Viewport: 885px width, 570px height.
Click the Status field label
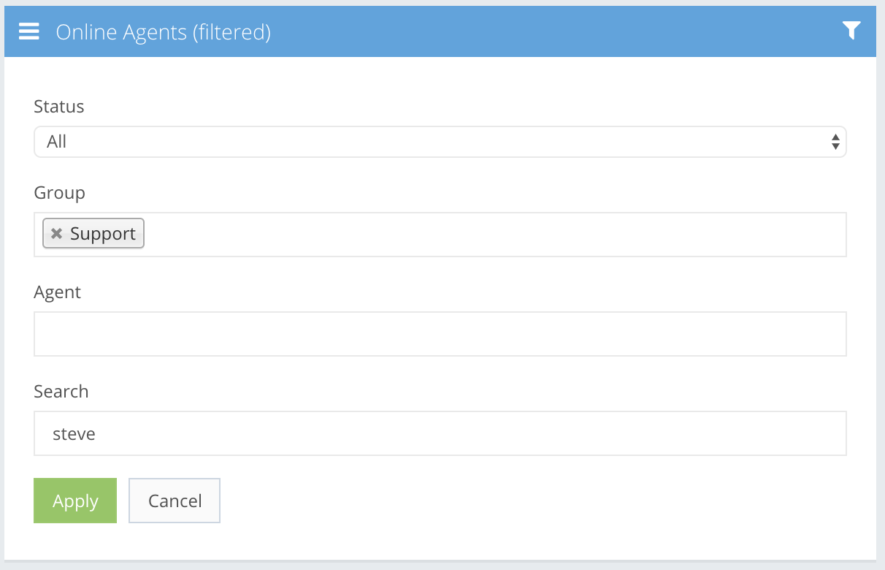(59, 107)
